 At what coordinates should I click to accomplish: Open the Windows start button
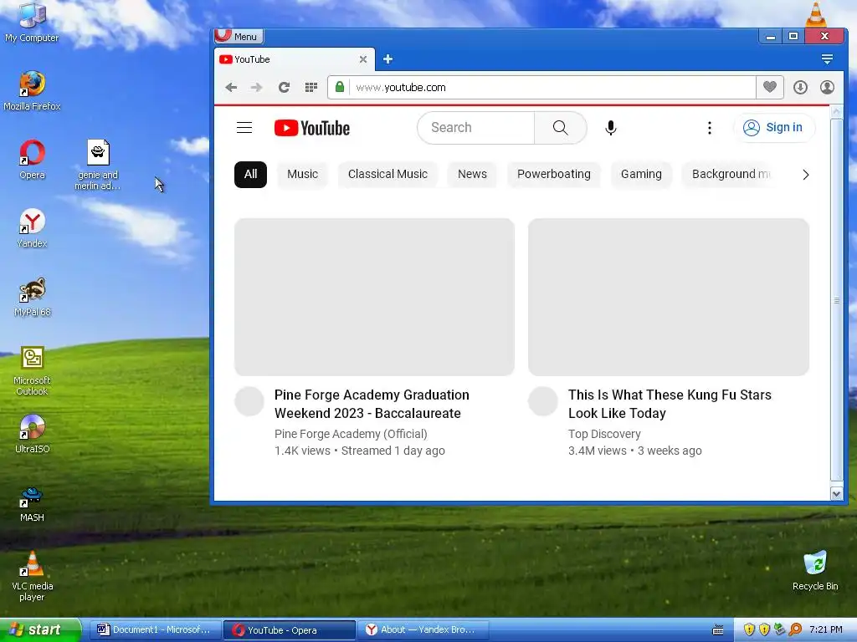pyautogui.click(x=40, y=630)
